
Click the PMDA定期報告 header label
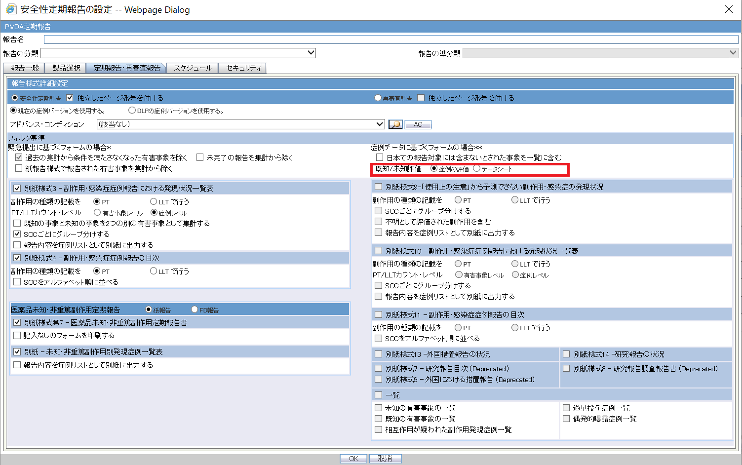[x=28, y=27]
